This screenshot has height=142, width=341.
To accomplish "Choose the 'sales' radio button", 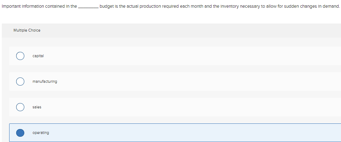I will (20, 107).
